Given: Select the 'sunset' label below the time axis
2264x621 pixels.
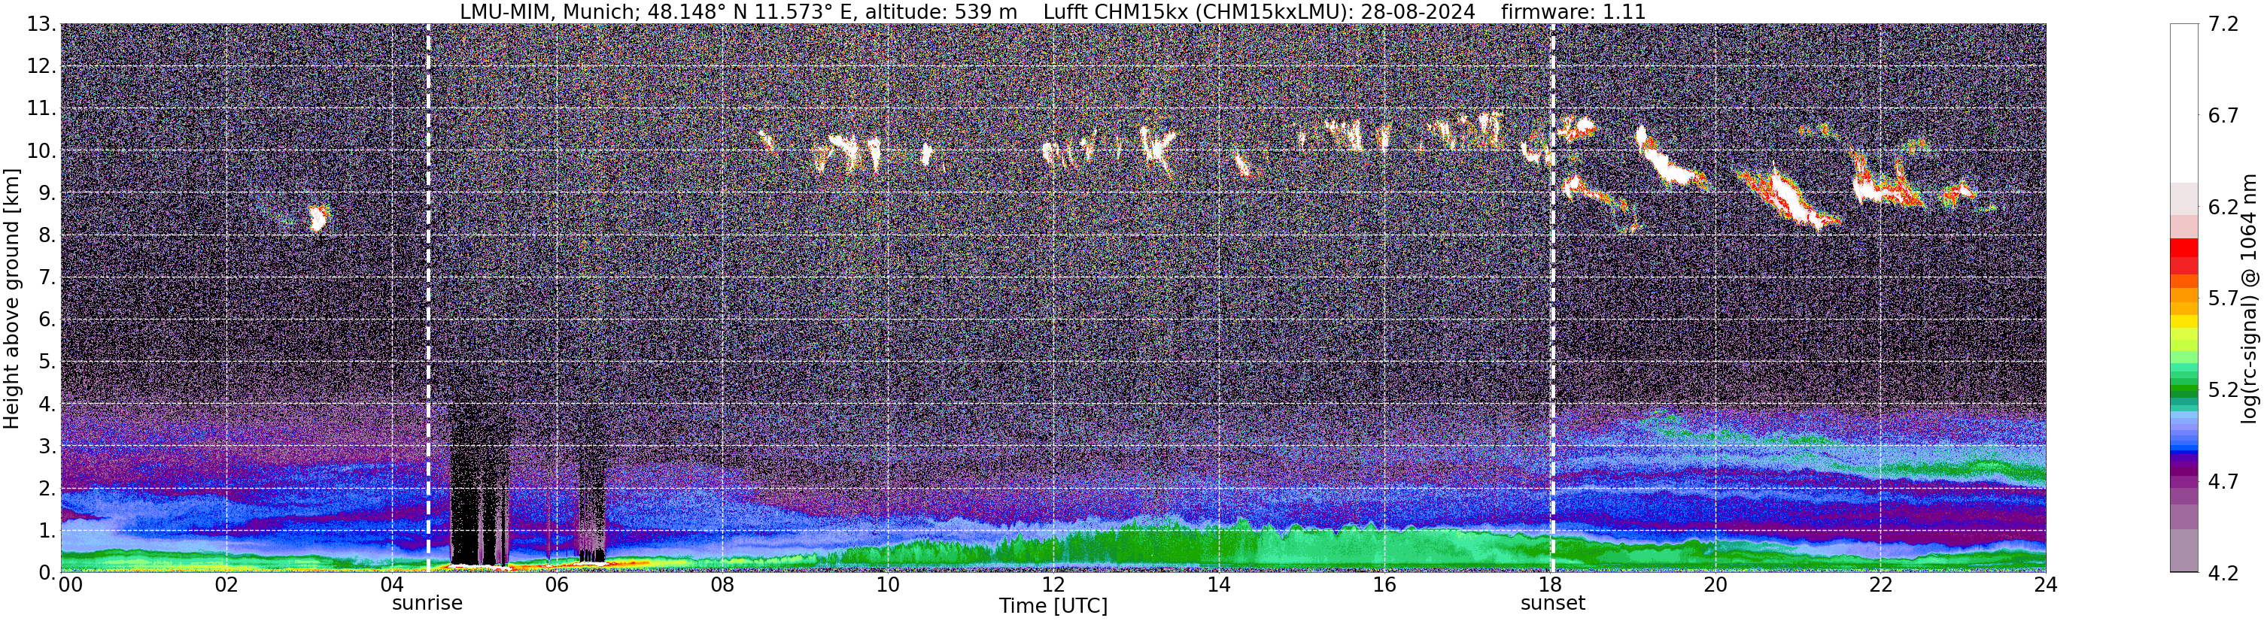Looking at the screenshot, I should 1553,604.
